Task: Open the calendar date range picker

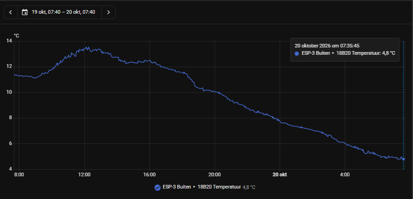Action: click(60, 12)
